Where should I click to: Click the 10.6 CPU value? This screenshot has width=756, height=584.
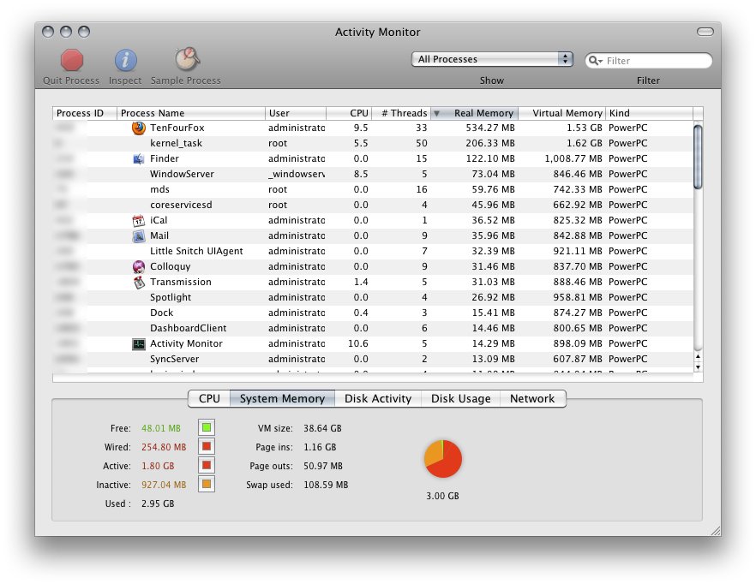coord(358,344)
